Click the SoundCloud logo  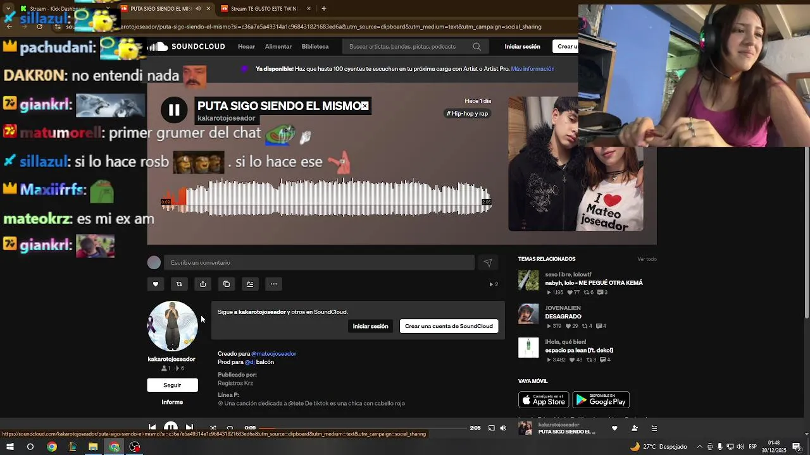pos(186,47)
